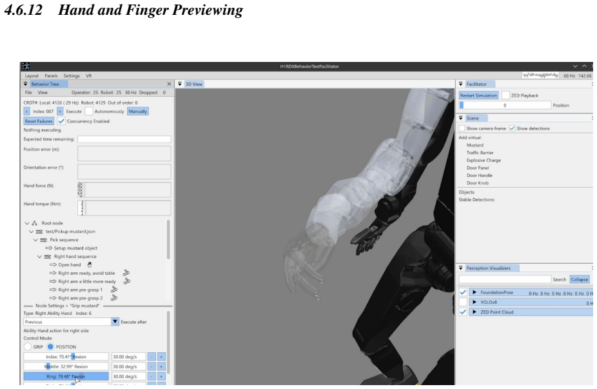Screen dimensions: 597x389
Task: Enable the ZED Playback checkbox
Action: click(505, 95)
